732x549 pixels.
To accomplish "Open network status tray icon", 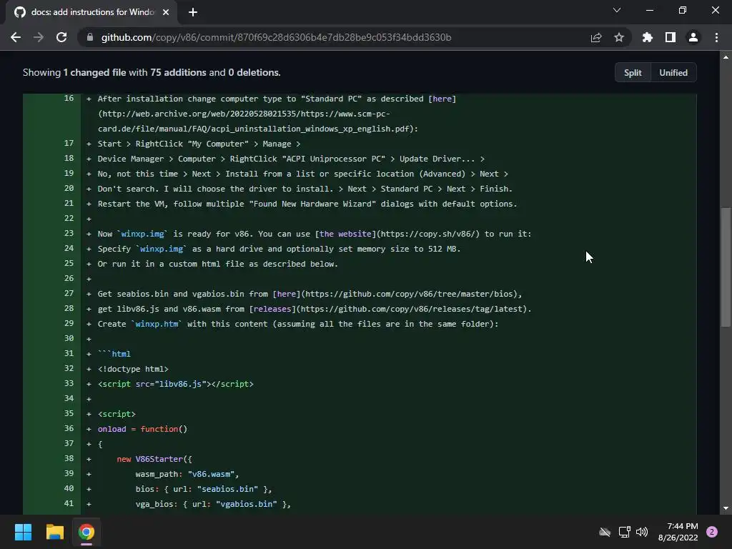I will pyautogui.click(x=624, y=532).
